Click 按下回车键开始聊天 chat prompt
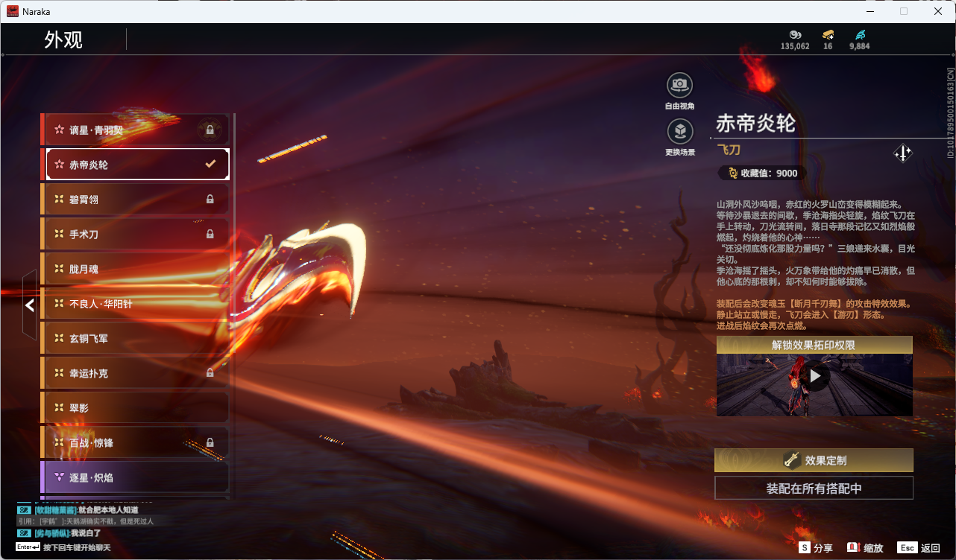 coord(76,547)
